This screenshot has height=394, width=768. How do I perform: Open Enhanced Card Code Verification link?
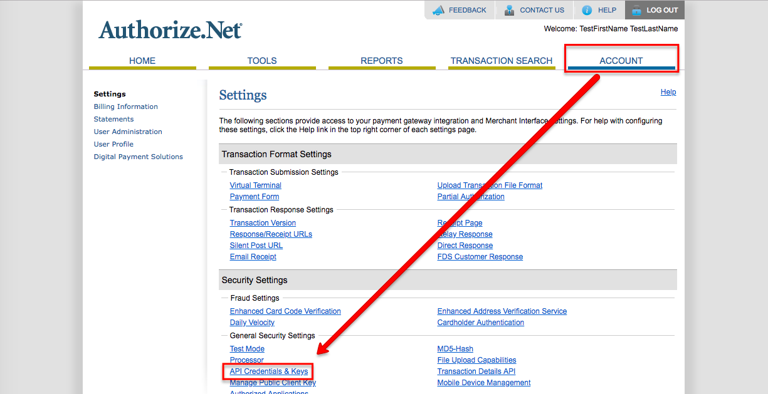point(285,311)
